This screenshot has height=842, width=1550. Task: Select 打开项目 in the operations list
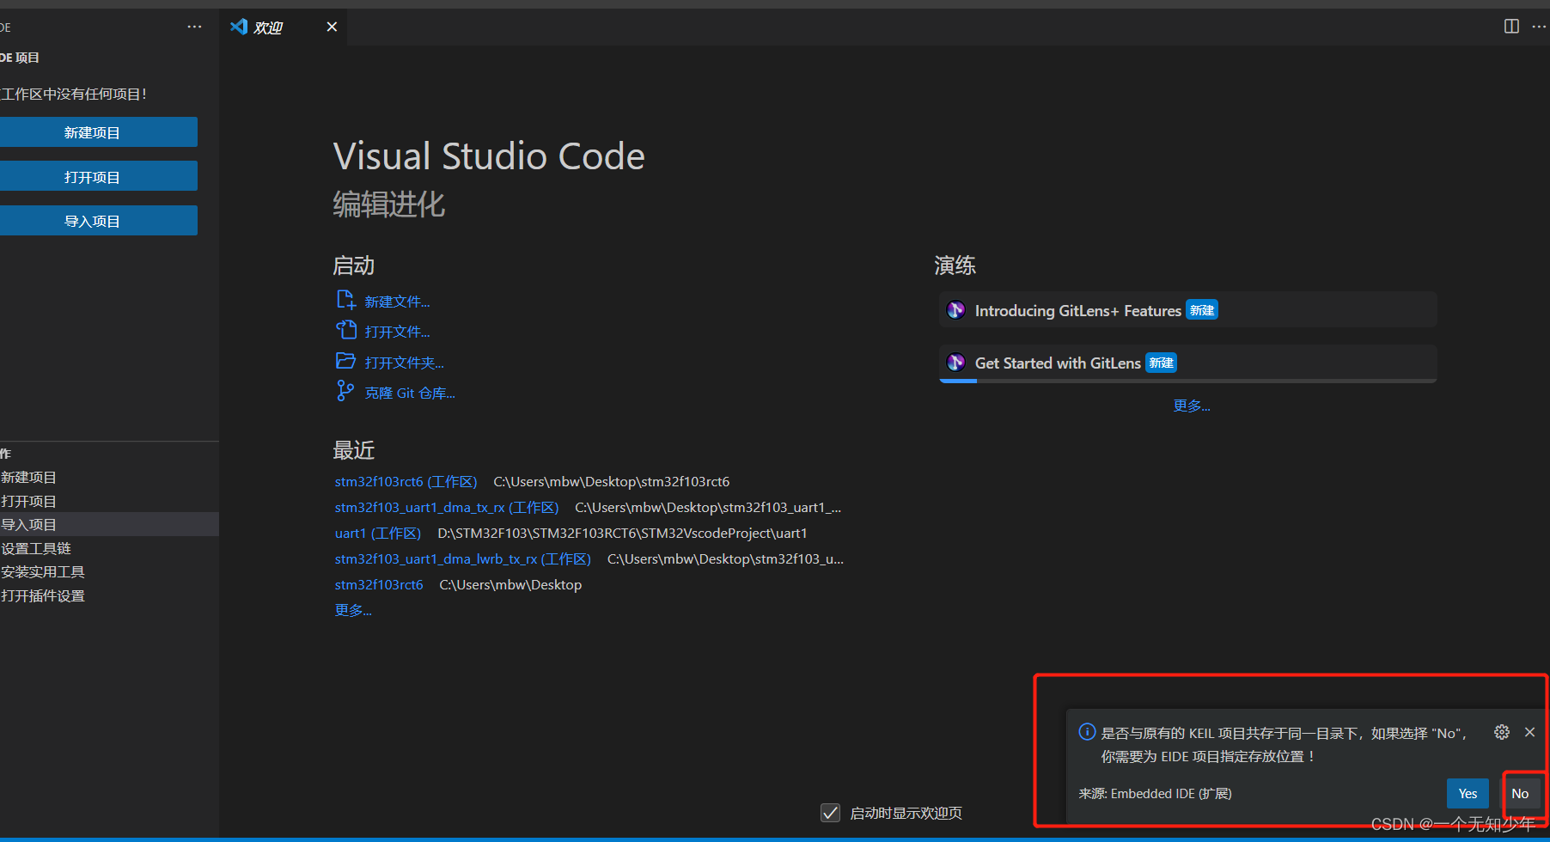[109, 501]
